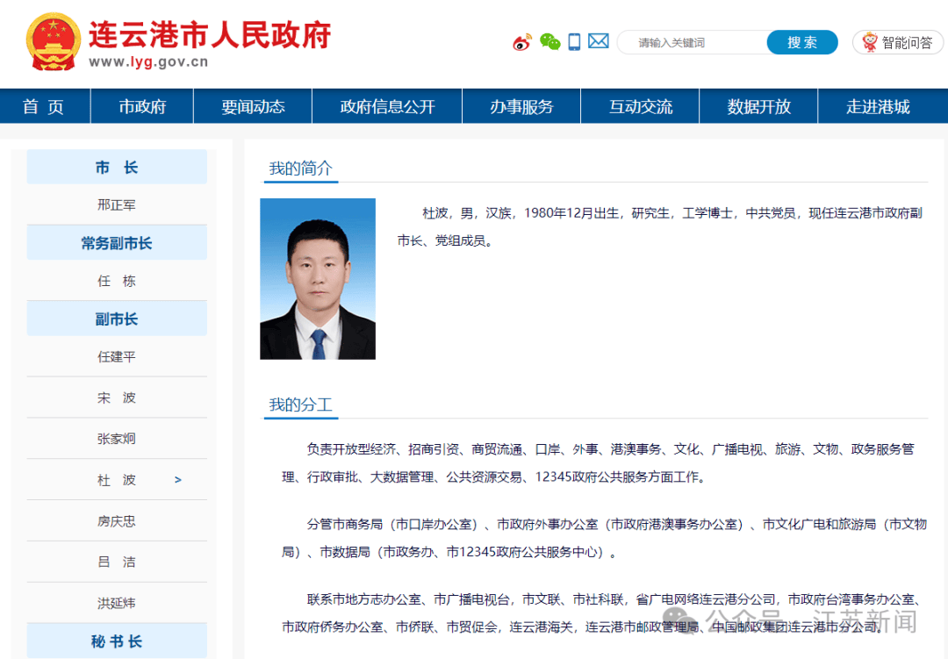Click the 市 长 section header
This screenshot has width=948, height=659.
click(117, 167)
